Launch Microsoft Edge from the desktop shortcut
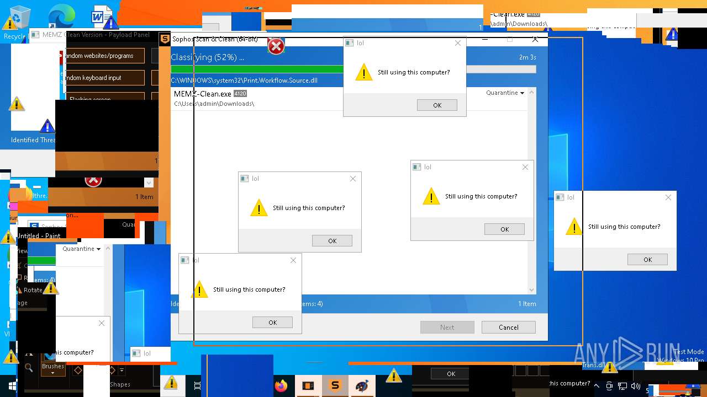The image size is (707, 397). pos(61,17)
